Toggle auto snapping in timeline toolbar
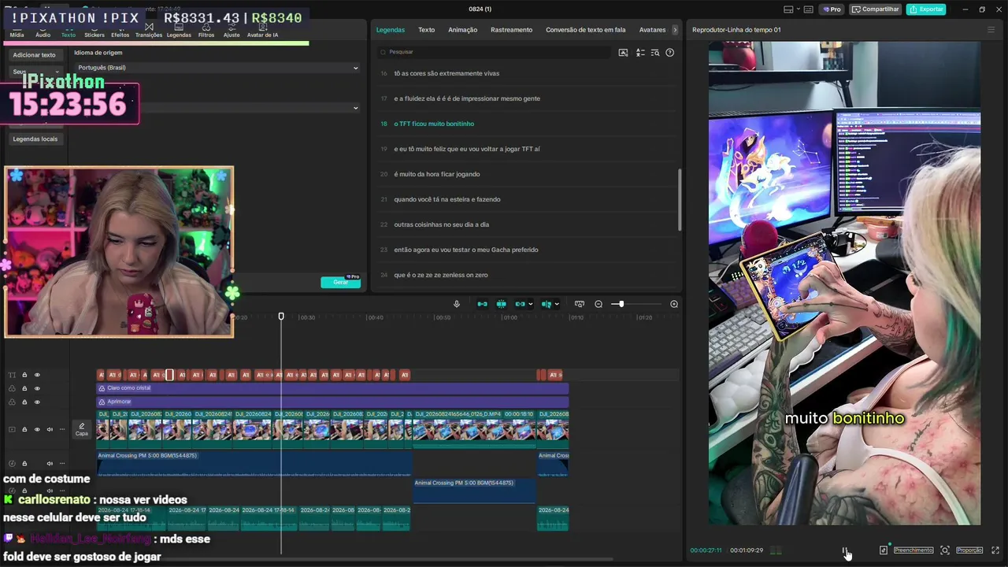This screenshot has height=567, width=1008. pyautogui.click(x=501, y=304)
